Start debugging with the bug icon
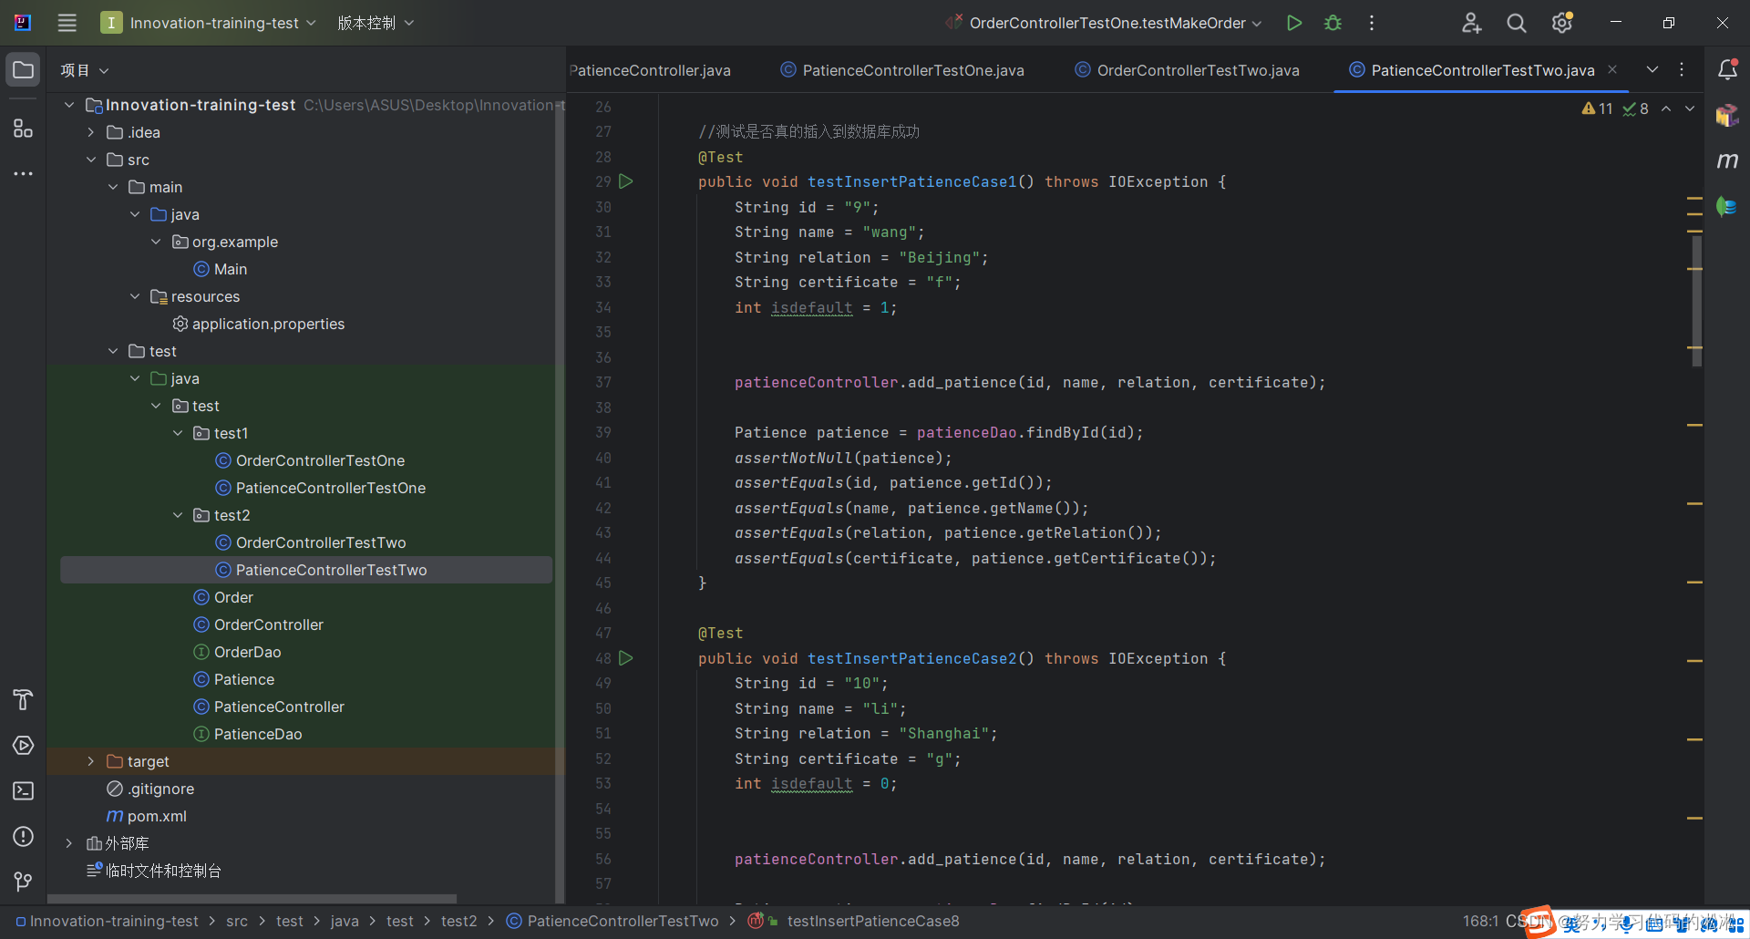Image resolution: width=1750 pixels, height=939 pixels. tap(1333, 23)
